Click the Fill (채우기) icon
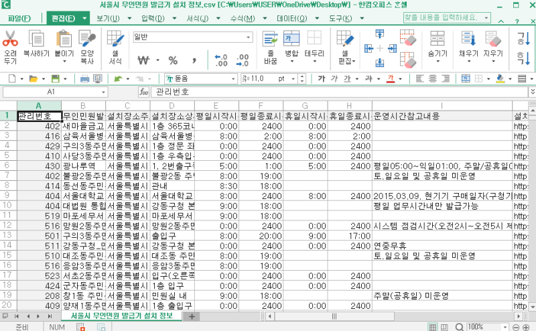The height and width of the screenshot is (331, 536). 468,39
